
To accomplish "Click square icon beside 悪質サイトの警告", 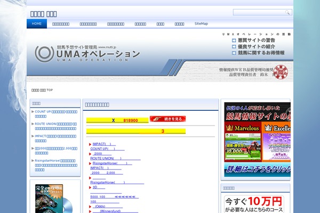I will point(234,40).
